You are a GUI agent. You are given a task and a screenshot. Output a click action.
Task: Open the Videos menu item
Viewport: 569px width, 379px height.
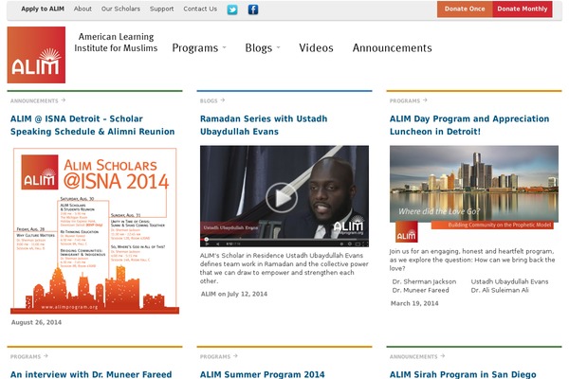point(316,48)
